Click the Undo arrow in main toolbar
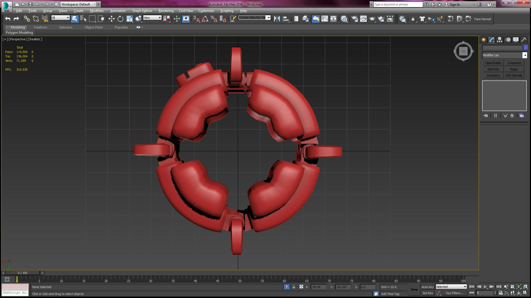Image resolution: width=531 pixels, height=298 pixels. tap(7, 19)
